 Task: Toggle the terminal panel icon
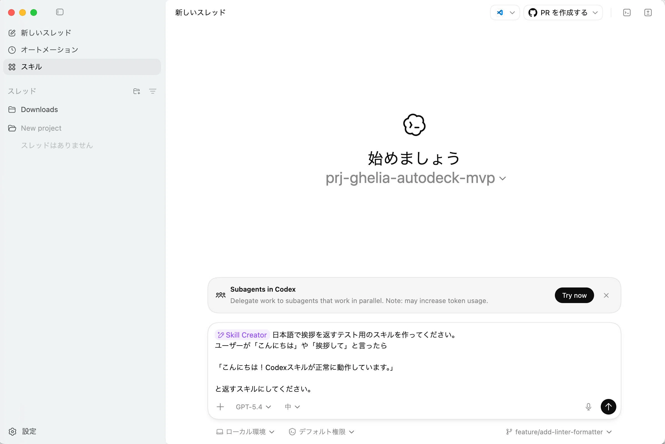coord(627,13)
